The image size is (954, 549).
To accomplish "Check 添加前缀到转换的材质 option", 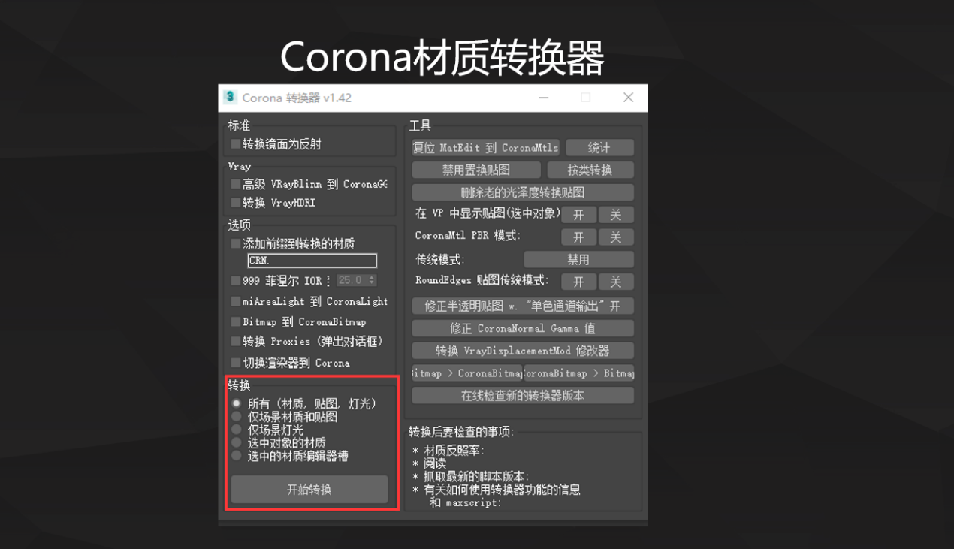I will click(x=236, y=243).
